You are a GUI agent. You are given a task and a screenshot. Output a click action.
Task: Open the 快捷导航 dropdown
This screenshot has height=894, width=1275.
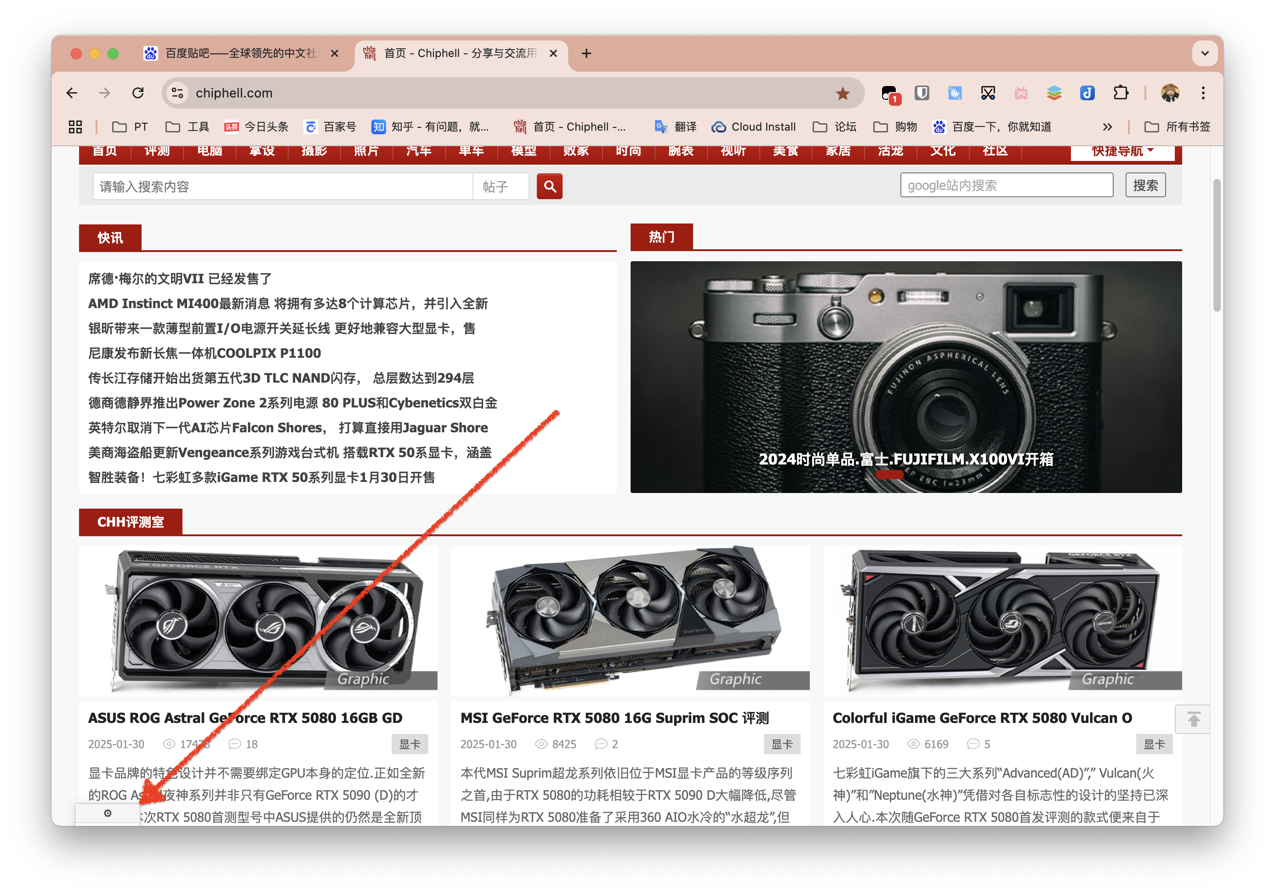pyautogui.click(x=1122, y=152)
